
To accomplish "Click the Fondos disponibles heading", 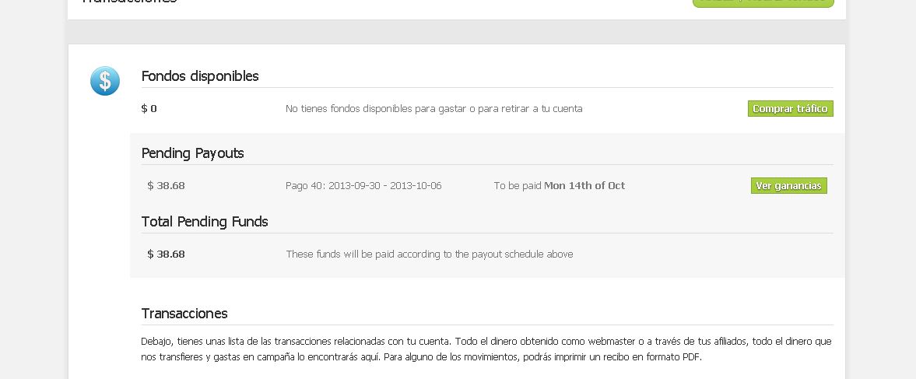I will tap(200, 76).
